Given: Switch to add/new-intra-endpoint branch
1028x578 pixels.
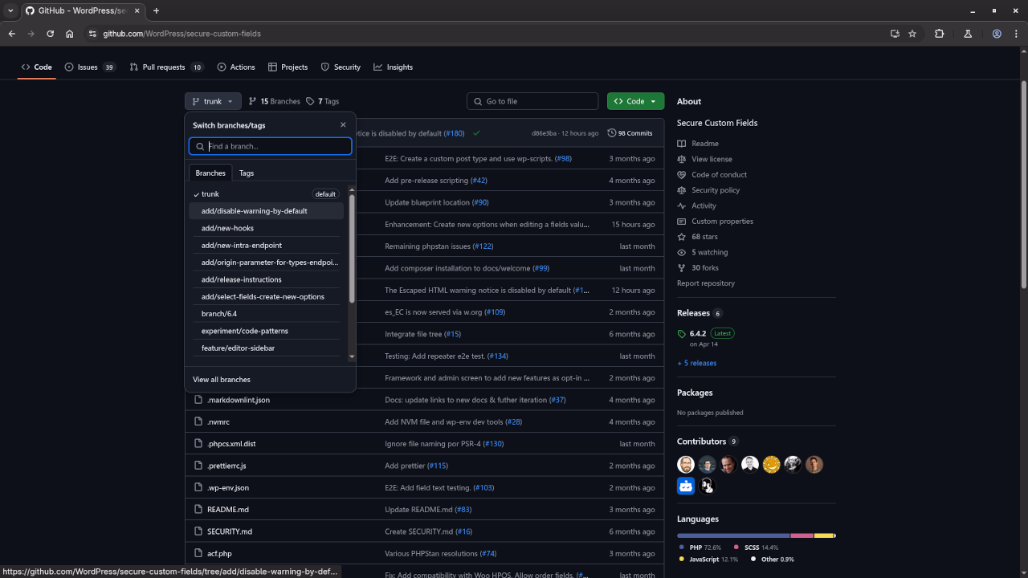Looking at the screenshot, I should (266, 246).
